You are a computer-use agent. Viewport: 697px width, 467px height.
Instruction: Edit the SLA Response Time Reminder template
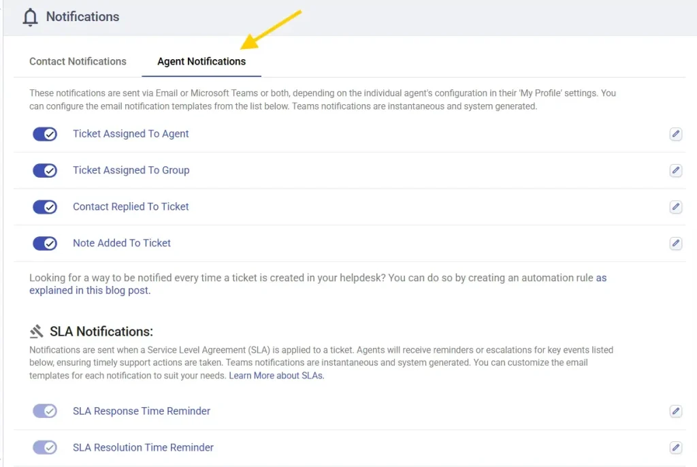(675, 411)
